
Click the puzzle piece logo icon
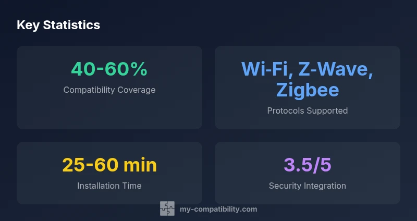pos(167,209)
